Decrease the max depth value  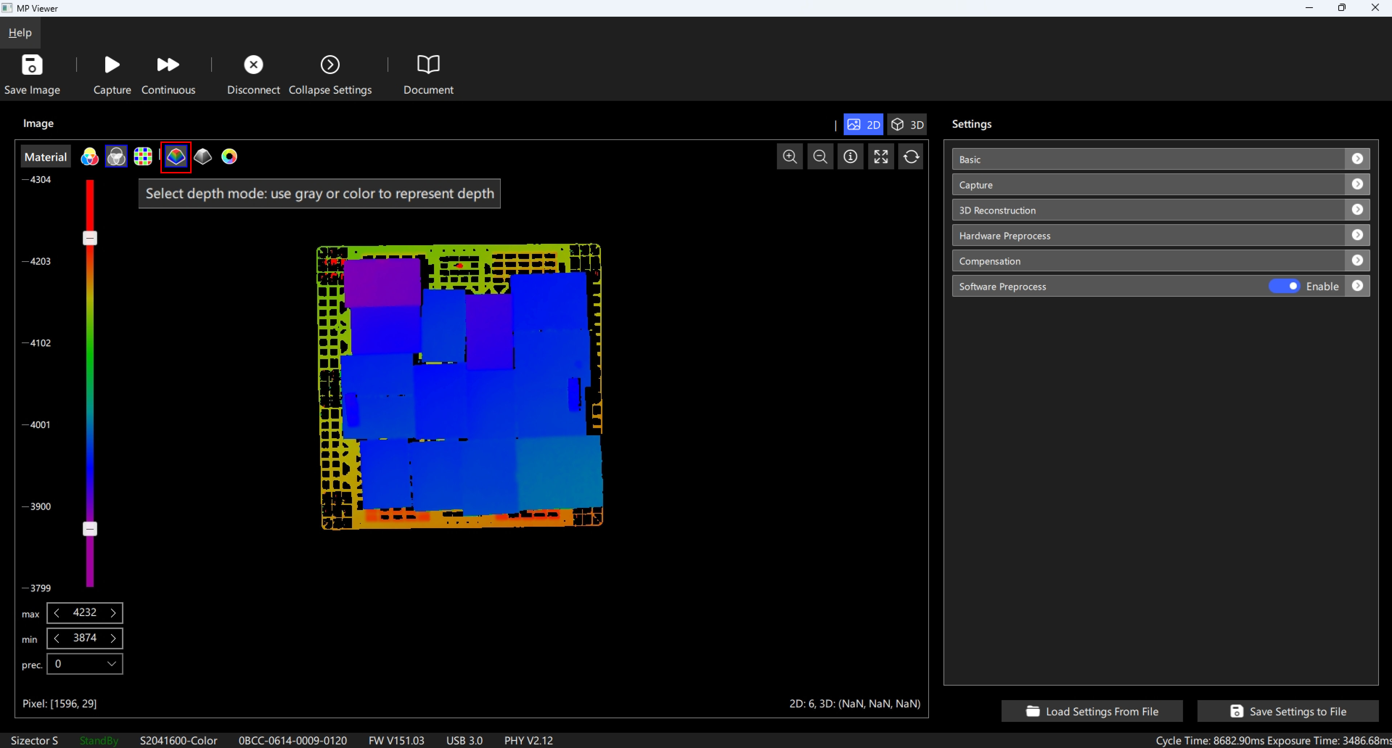pos(57,612)
